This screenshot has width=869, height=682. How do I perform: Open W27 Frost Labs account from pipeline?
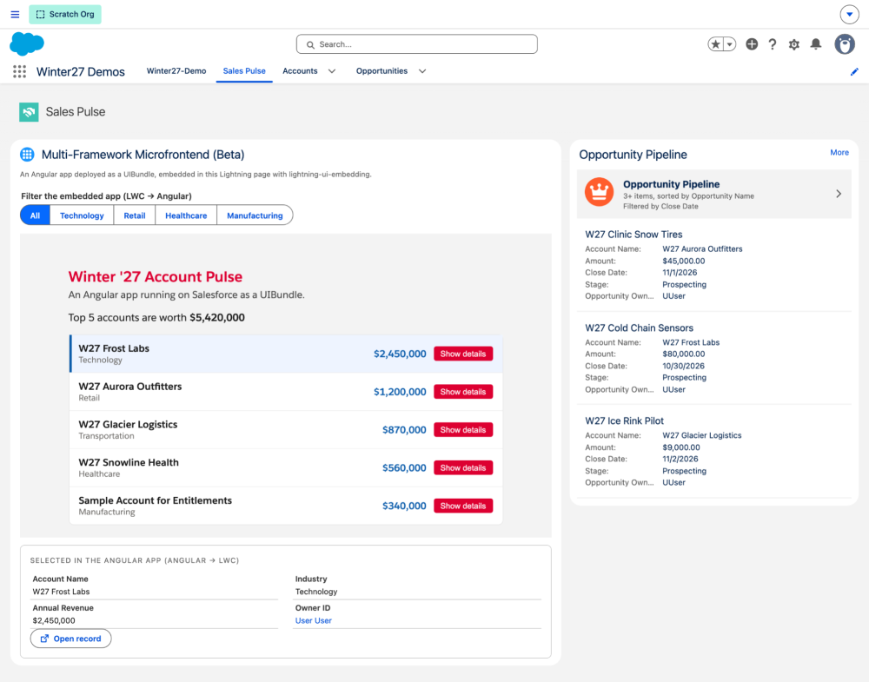click(691, 342)
